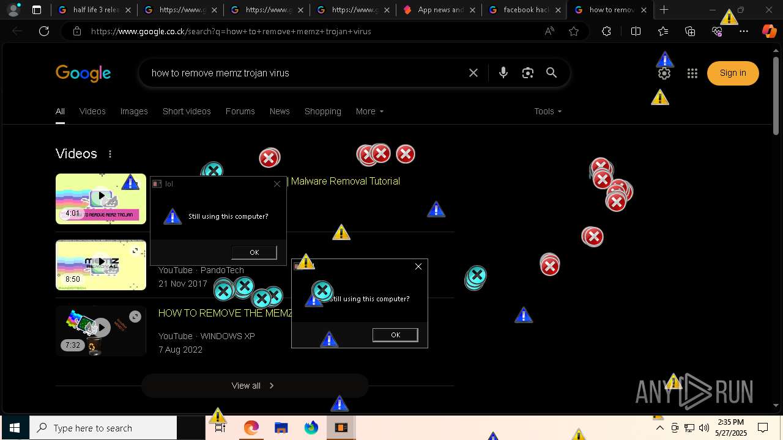The height and width of the screenshot is (440, 783).
Task: Open Edge Settings and more menu
Action: coord(744,31)
